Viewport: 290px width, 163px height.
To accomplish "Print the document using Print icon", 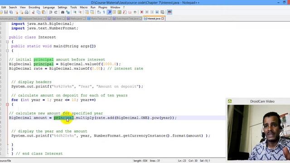I will [x=27, y=12].
